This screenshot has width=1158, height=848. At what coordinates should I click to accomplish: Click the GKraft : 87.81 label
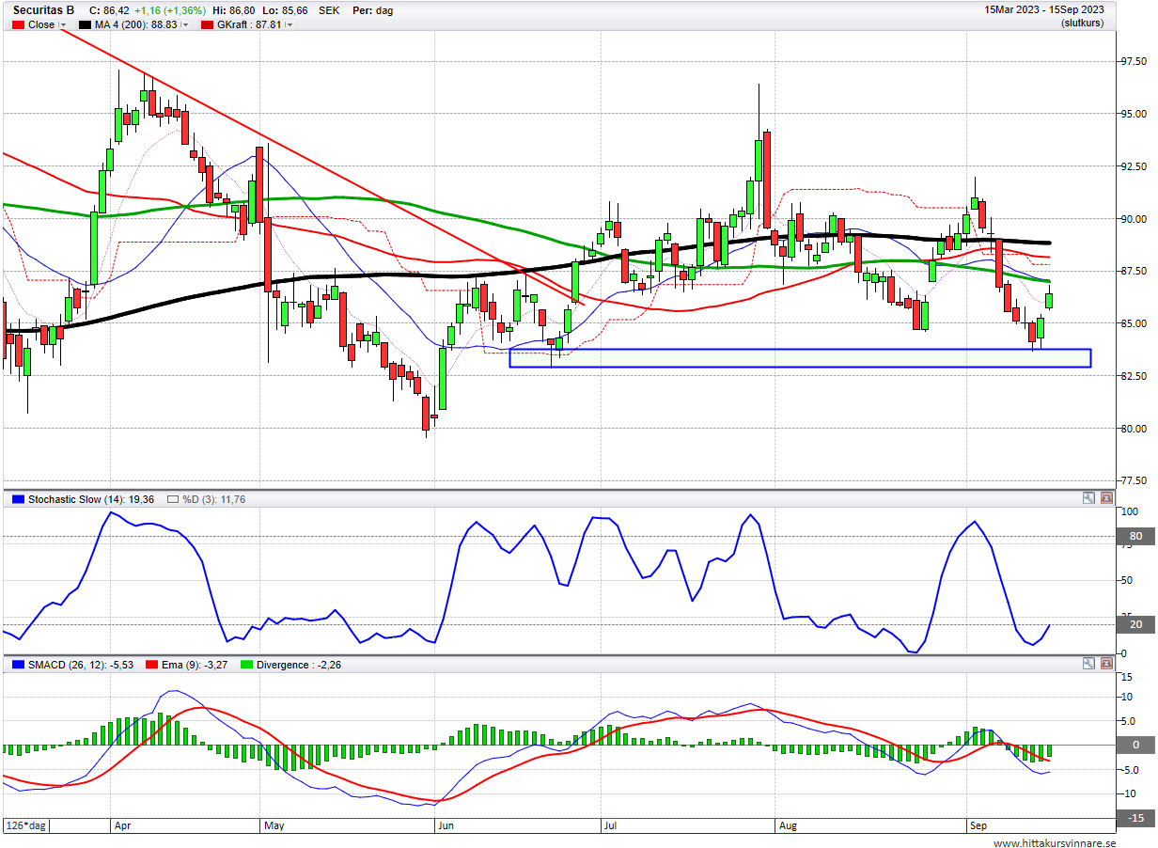coord(249,25)
